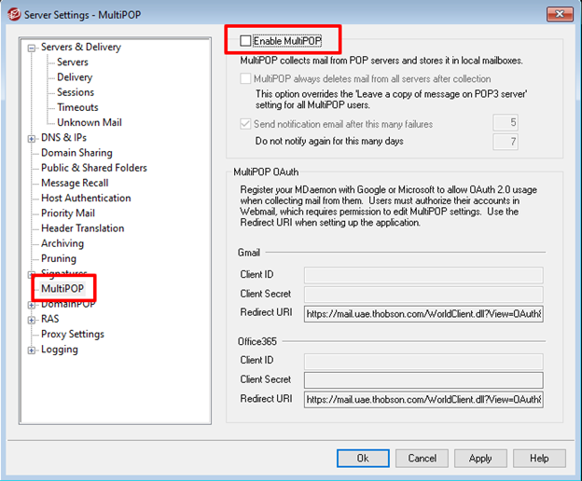Select MultiPOP in the settings tree

[x=61, y=289]
